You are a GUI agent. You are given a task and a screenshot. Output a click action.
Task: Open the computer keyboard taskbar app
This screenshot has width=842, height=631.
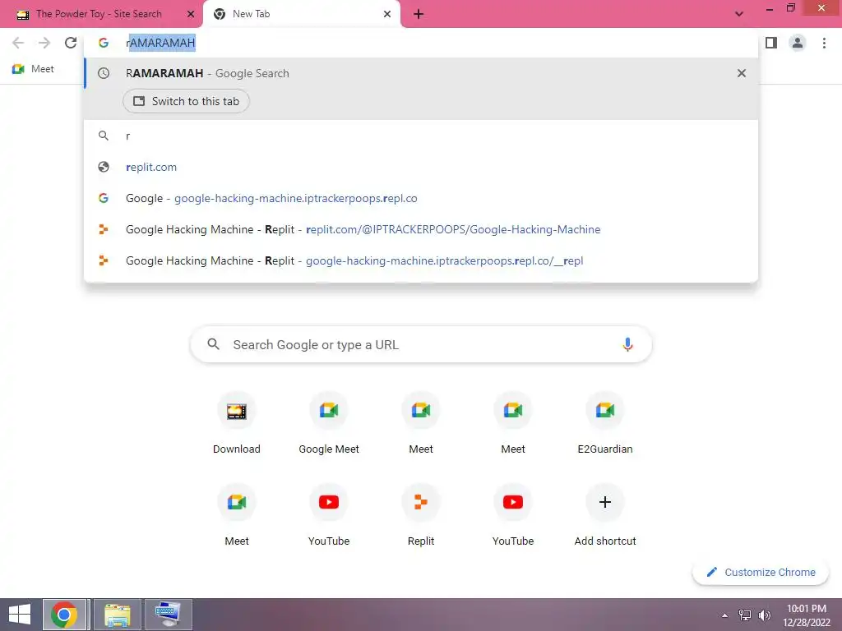(x=168, y=615)
